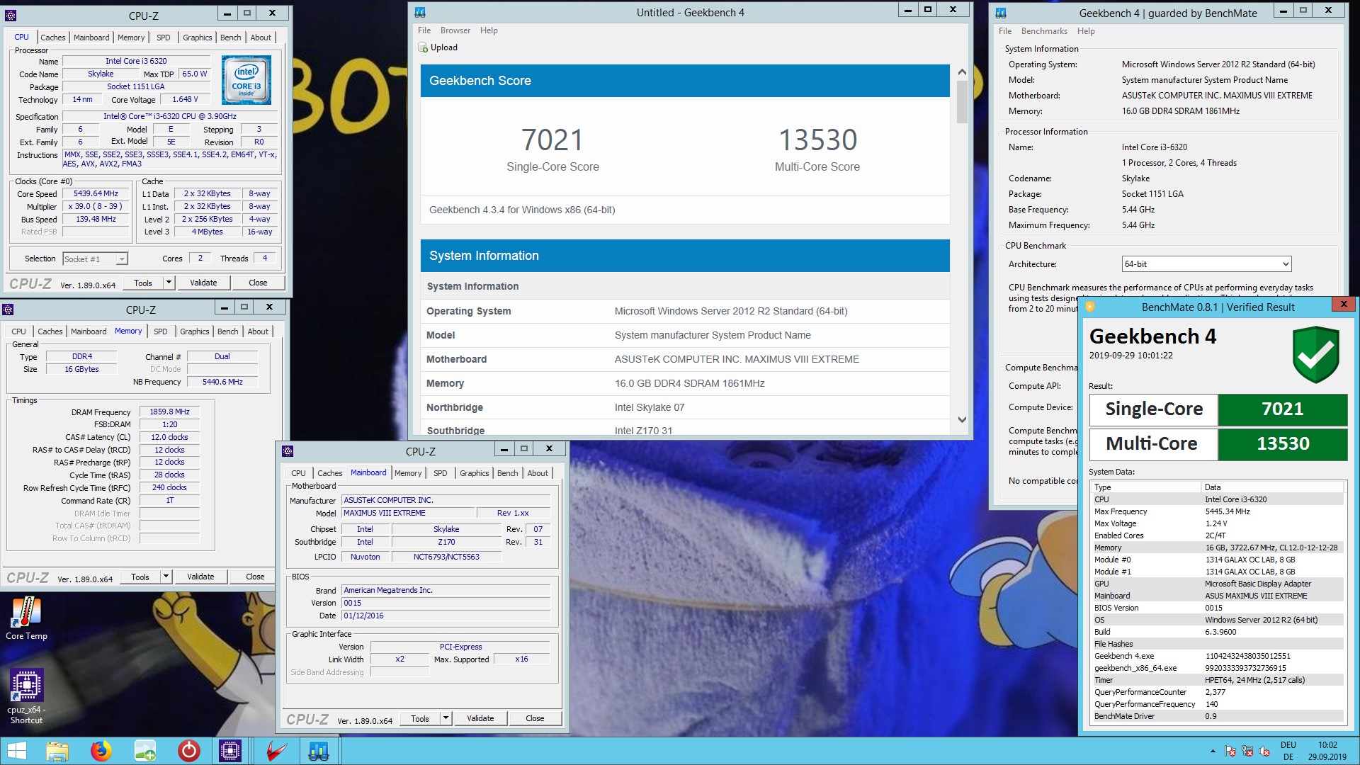Open Graphics tab in CPU-Z Memory window
Screen dimensions: 1360x765
tap(194, 331)
